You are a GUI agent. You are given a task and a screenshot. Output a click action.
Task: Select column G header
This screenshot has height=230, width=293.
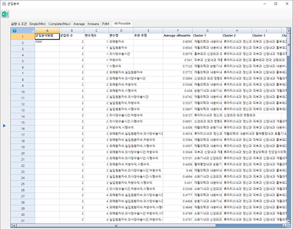point(207,30)
